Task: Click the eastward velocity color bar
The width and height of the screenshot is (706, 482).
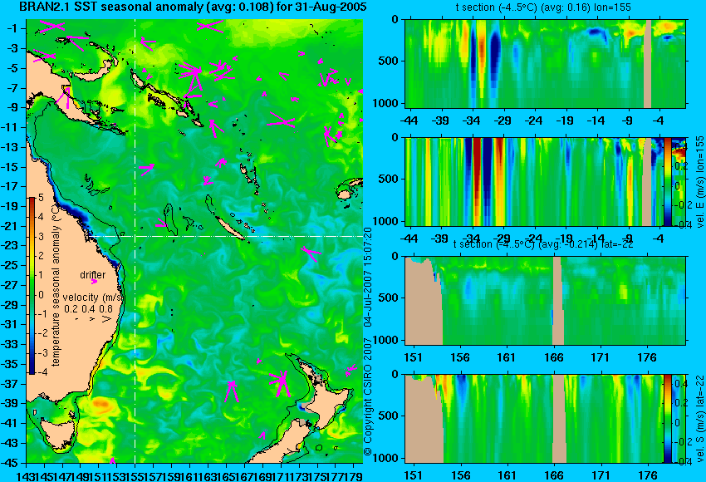Action: click(x=667, y=181)
